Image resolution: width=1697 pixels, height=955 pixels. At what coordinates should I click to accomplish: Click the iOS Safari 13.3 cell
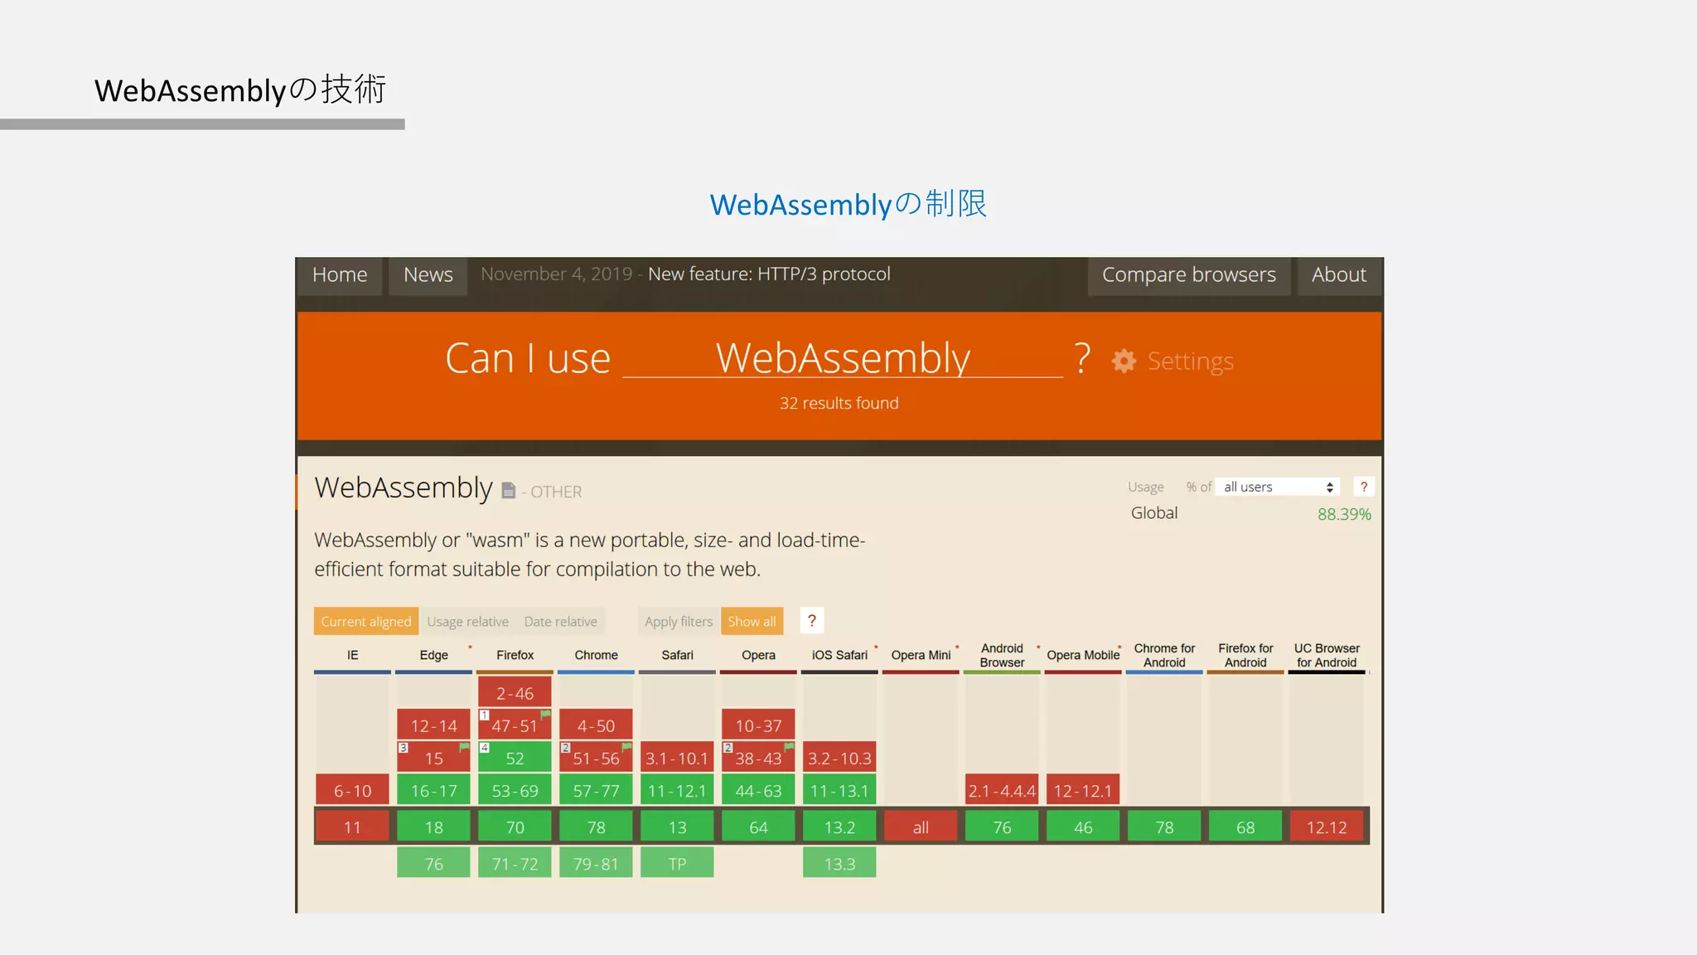coord(839,863)
